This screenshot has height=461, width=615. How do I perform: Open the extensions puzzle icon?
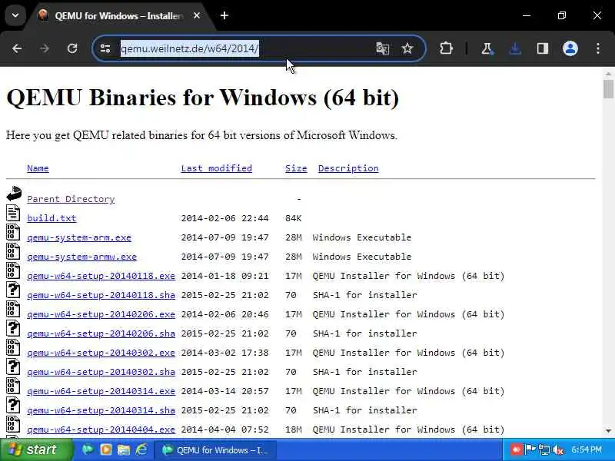[446, 48]
